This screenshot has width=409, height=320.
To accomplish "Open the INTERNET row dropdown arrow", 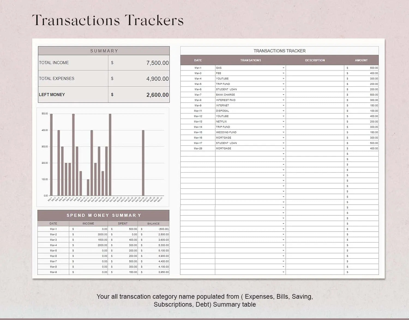I will (284, 105).
